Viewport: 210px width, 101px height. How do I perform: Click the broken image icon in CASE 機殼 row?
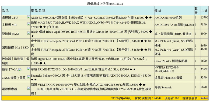click(x=29, y=77)
